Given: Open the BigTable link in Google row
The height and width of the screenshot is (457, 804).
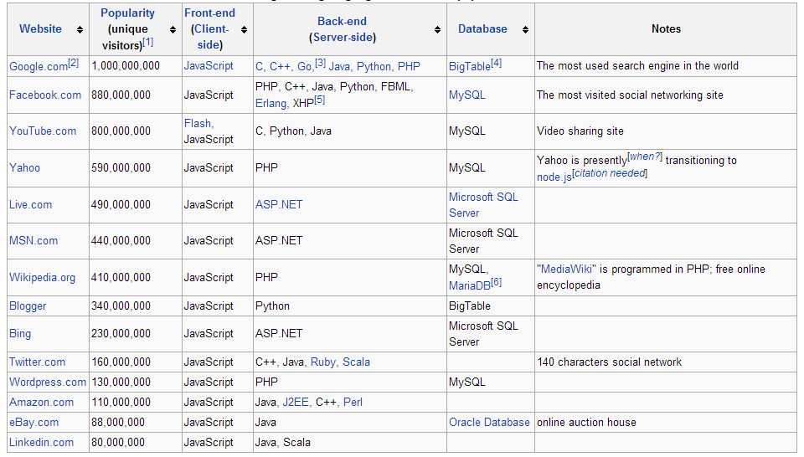Looking at the screenshot, I should tap(470, 67).
